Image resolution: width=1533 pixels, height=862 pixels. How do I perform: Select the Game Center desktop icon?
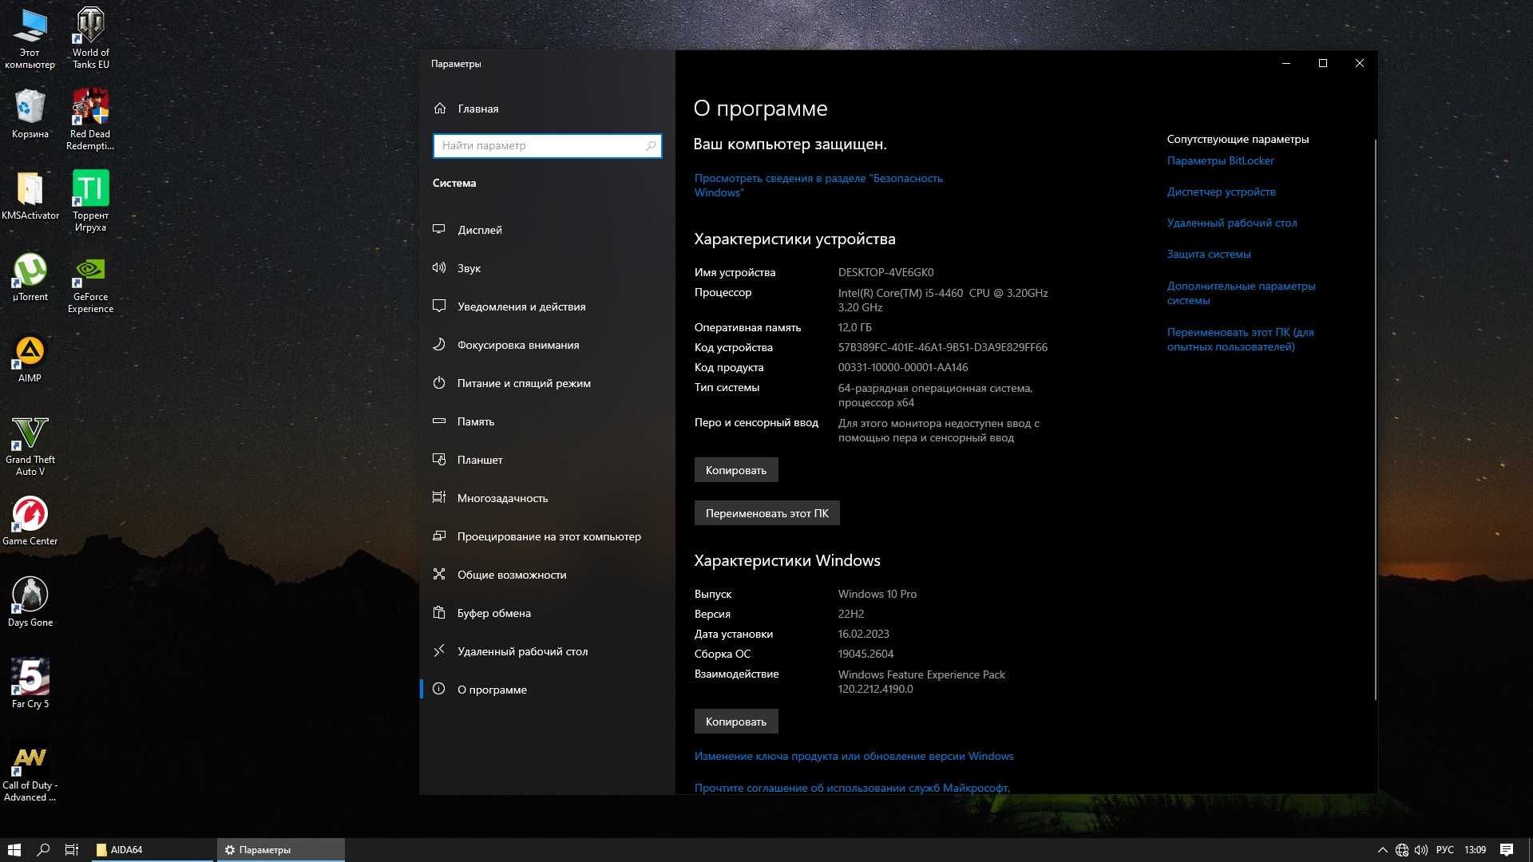[30, 522]
